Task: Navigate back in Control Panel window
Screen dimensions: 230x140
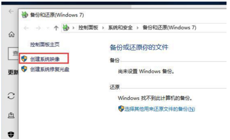Action: 26,28
